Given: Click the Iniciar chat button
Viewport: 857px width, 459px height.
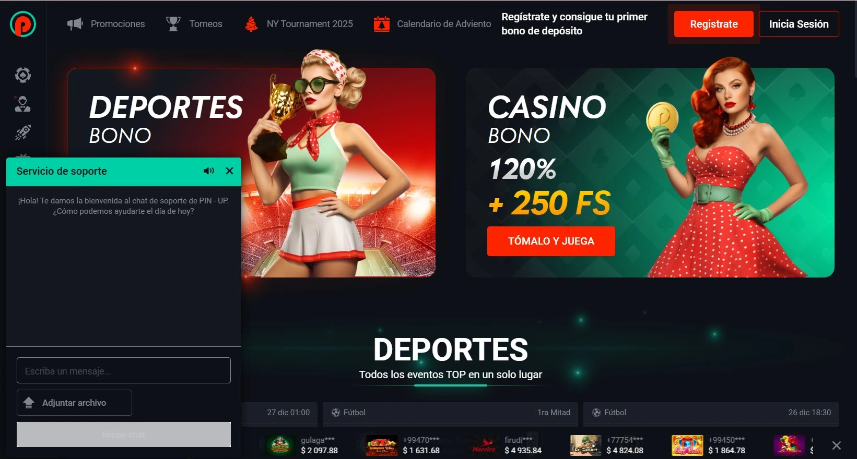Looking at the screenshot, I should pos(124,434).
